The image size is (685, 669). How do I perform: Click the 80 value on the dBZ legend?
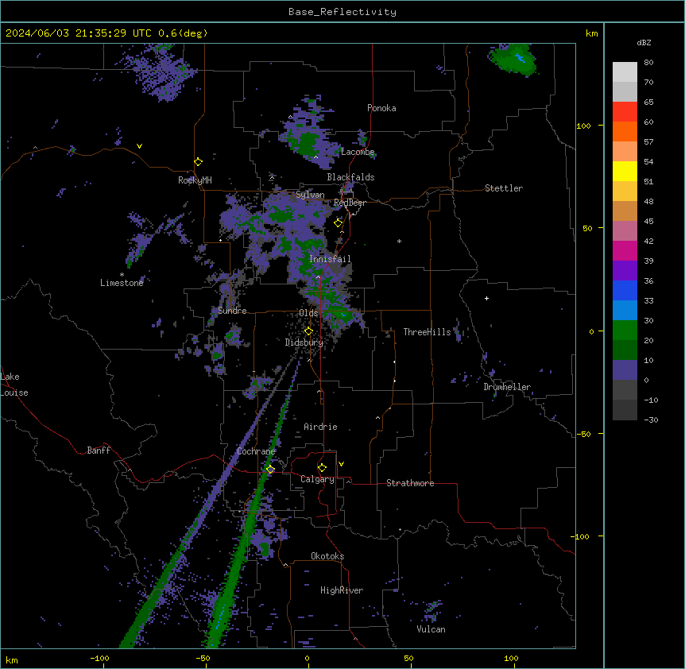[x=648, y=63]
